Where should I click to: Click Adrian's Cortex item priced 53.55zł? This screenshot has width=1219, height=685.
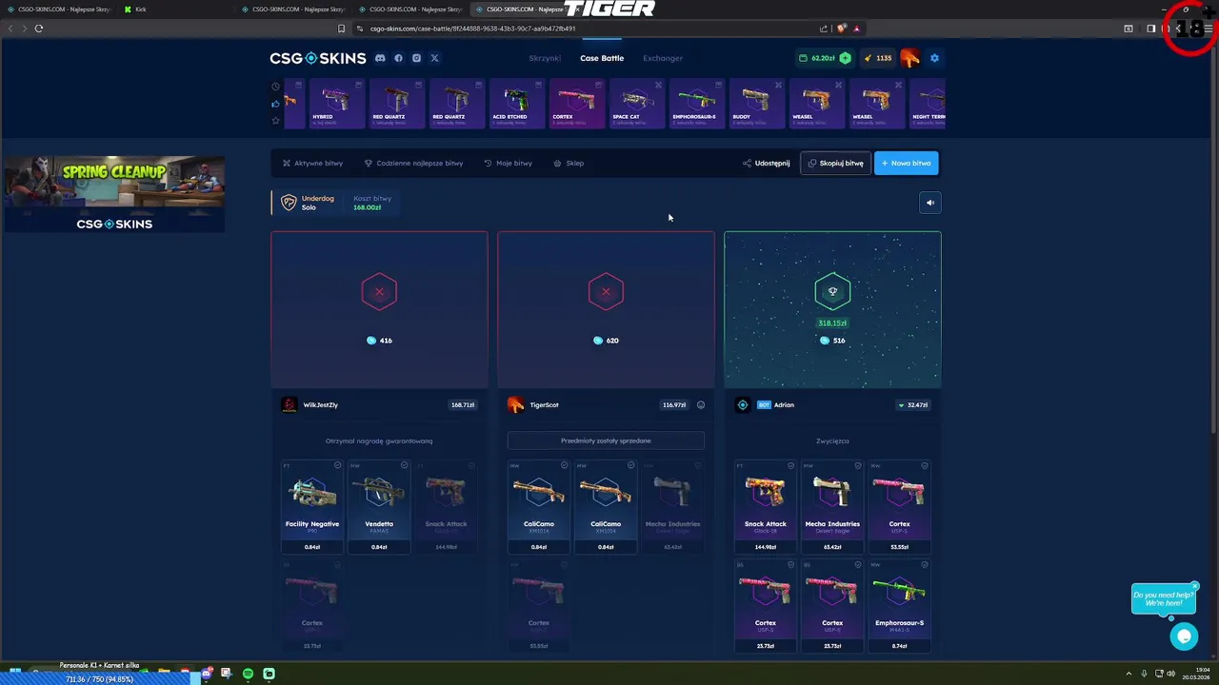pyautogui.click(x=899, y=506)
